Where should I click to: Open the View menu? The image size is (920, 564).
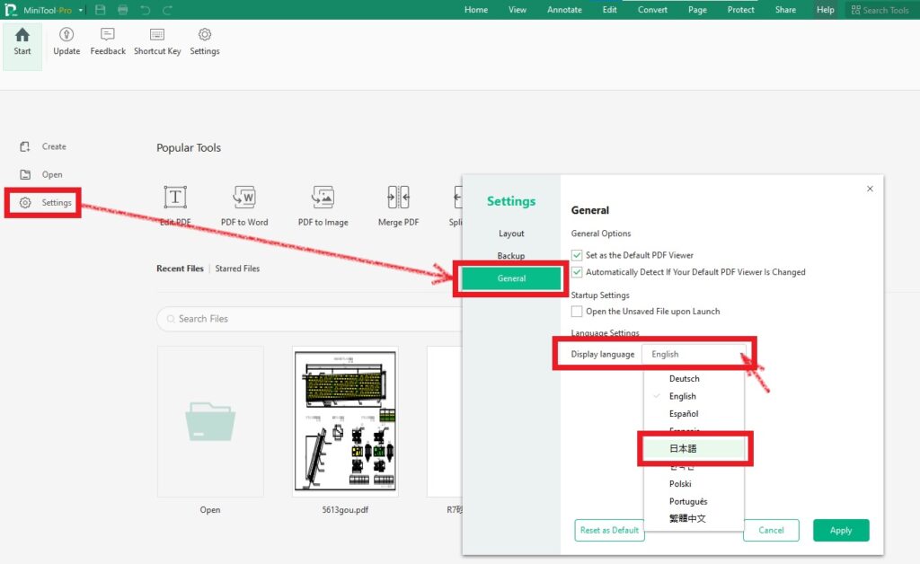[517, 10]
